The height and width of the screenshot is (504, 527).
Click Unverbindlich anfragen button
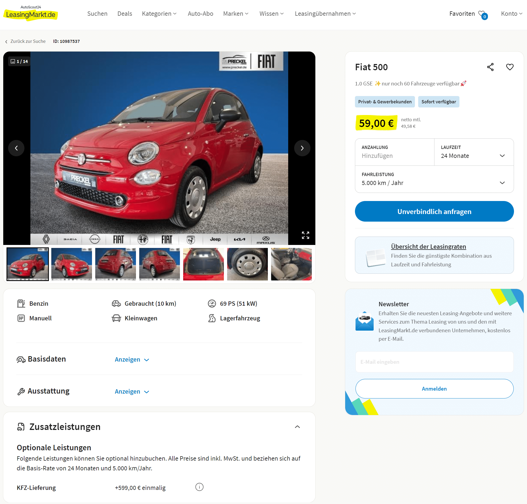coord(434,211)
